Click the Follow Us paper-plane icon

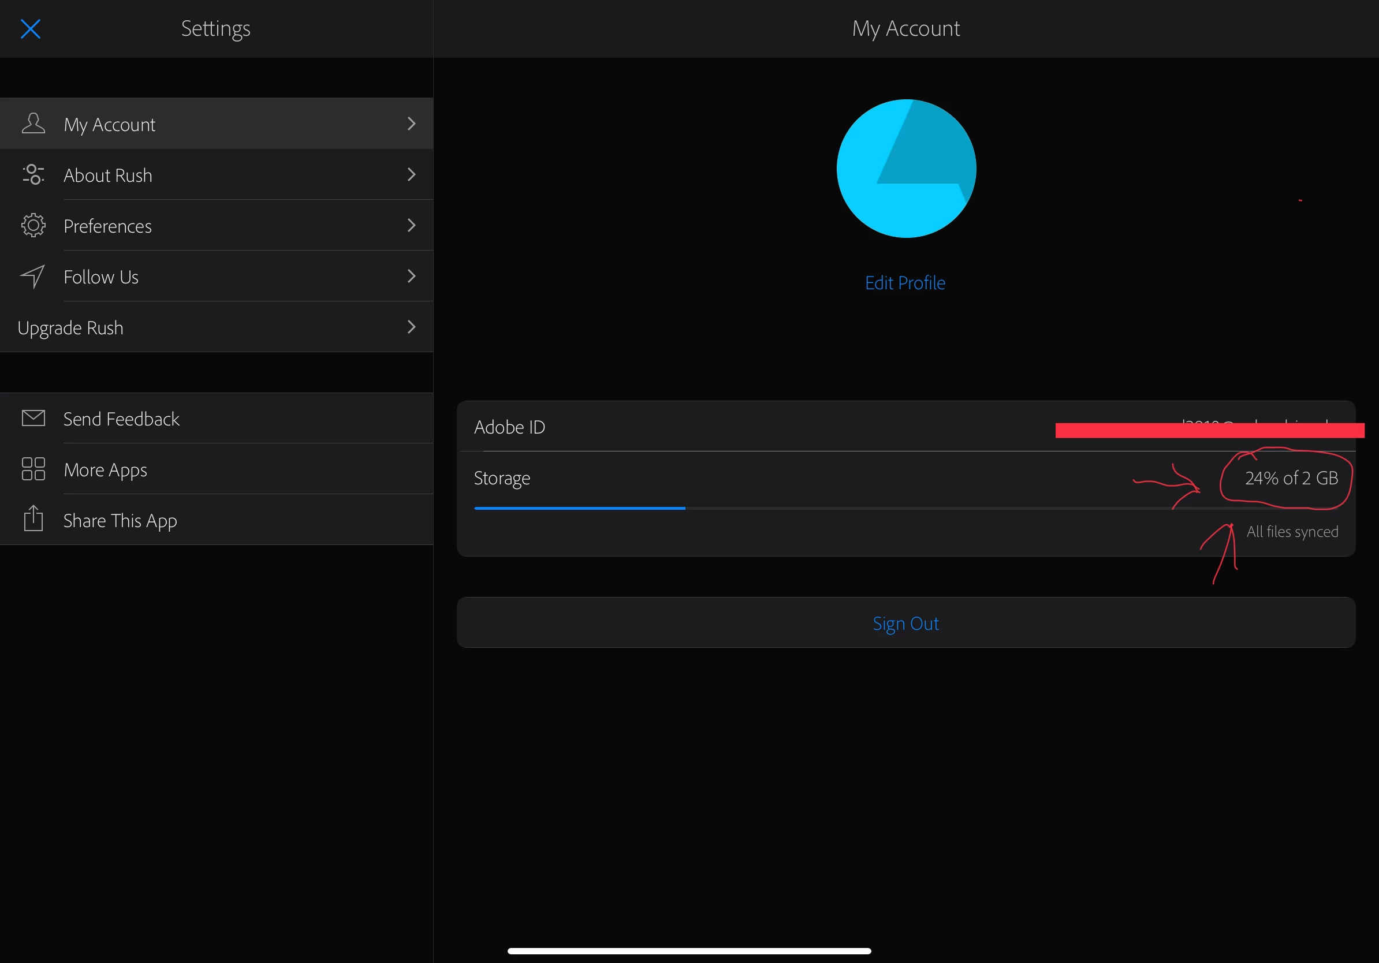click(x=32, y=277)
